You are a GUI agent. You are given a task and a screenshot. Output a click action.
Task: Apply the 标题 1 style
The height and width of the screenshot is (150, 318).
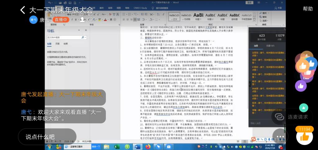(198, 17)
